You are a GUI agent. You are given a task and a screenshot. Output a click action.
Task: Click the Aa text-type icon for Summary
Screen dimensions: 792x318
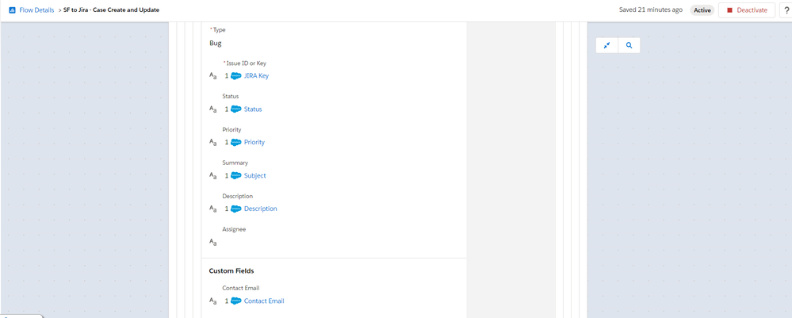[213, 175]
